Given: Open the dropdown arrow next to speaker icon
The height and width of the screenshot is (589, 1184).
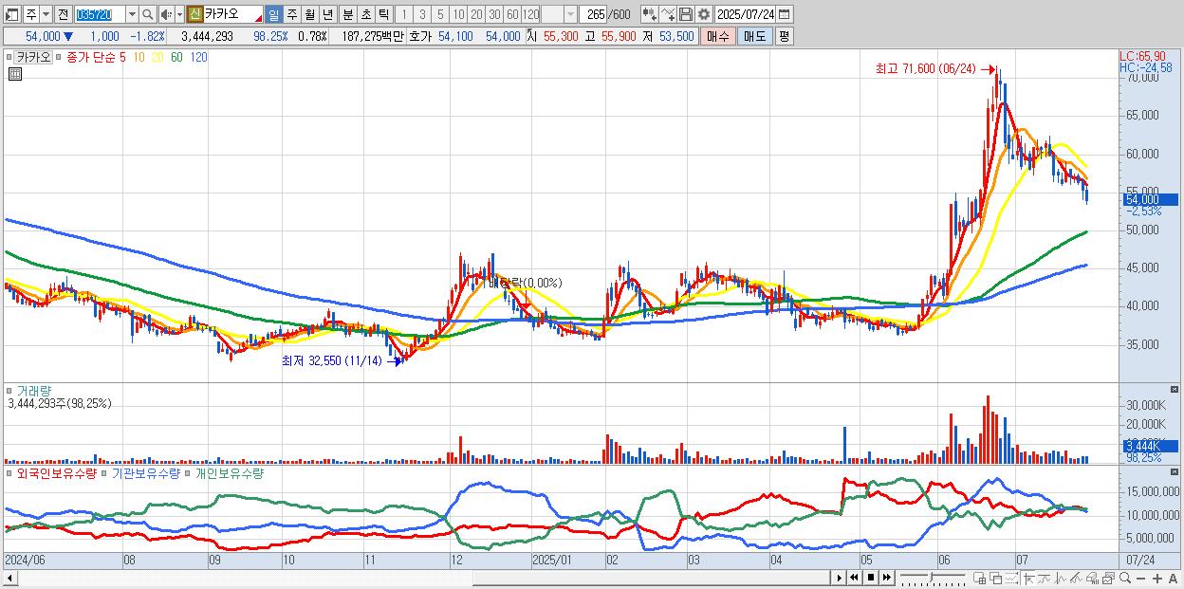Looking at the screenshot, I should pyautogui.click(x=179, y=14).
